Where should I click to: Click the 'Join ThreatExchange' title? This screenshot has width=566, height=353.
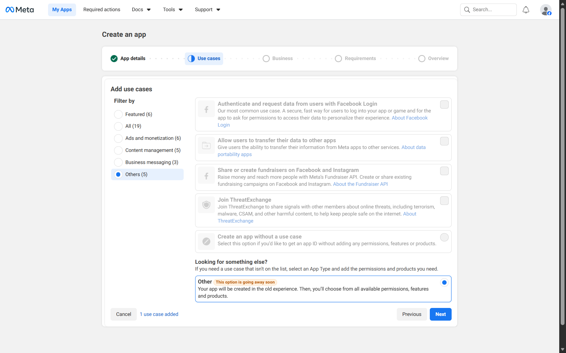click(x=244, y=200)
